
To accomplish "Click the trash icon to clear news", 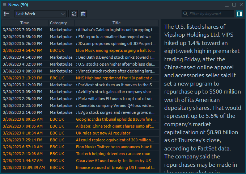I will point(83,14).
